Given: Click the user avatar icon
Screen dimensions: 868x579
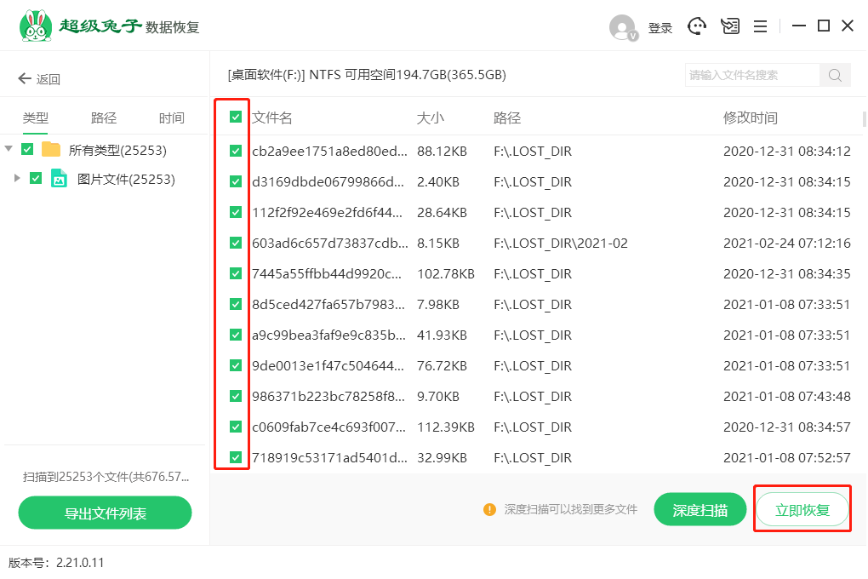Looking at the screenshot, I should [x=623, y=27].
